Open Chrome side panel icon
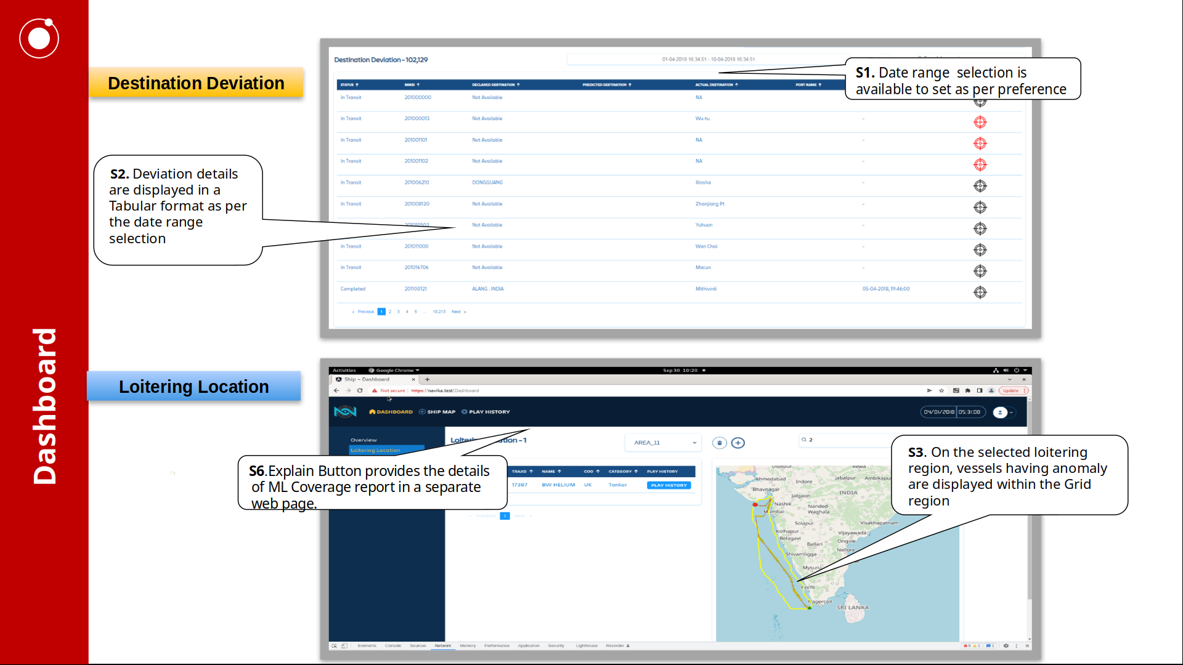 pos(979,390)
